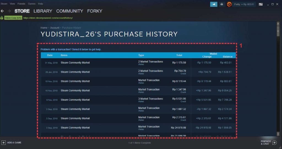
Task: Click the balance Rp 1 856.05
Action: (225, 128)
